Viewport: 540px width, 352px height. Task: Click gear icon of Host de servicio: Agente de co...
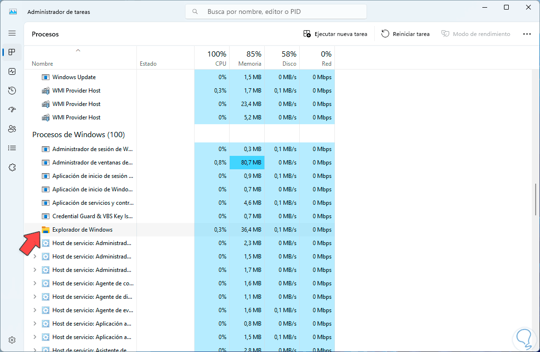click(46, 283)
